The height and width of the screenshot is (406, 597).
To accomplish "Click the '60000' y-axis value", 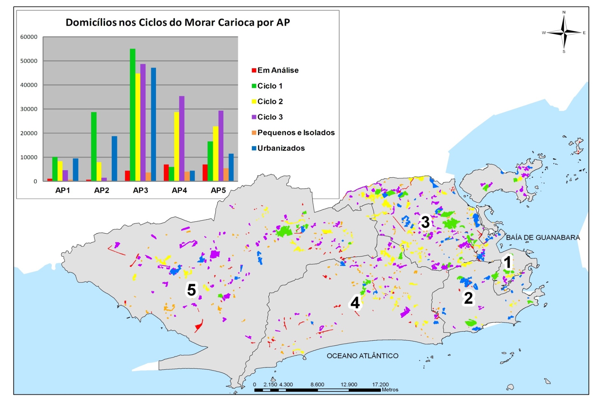I will pyautogui.click(x=29, y=37).
